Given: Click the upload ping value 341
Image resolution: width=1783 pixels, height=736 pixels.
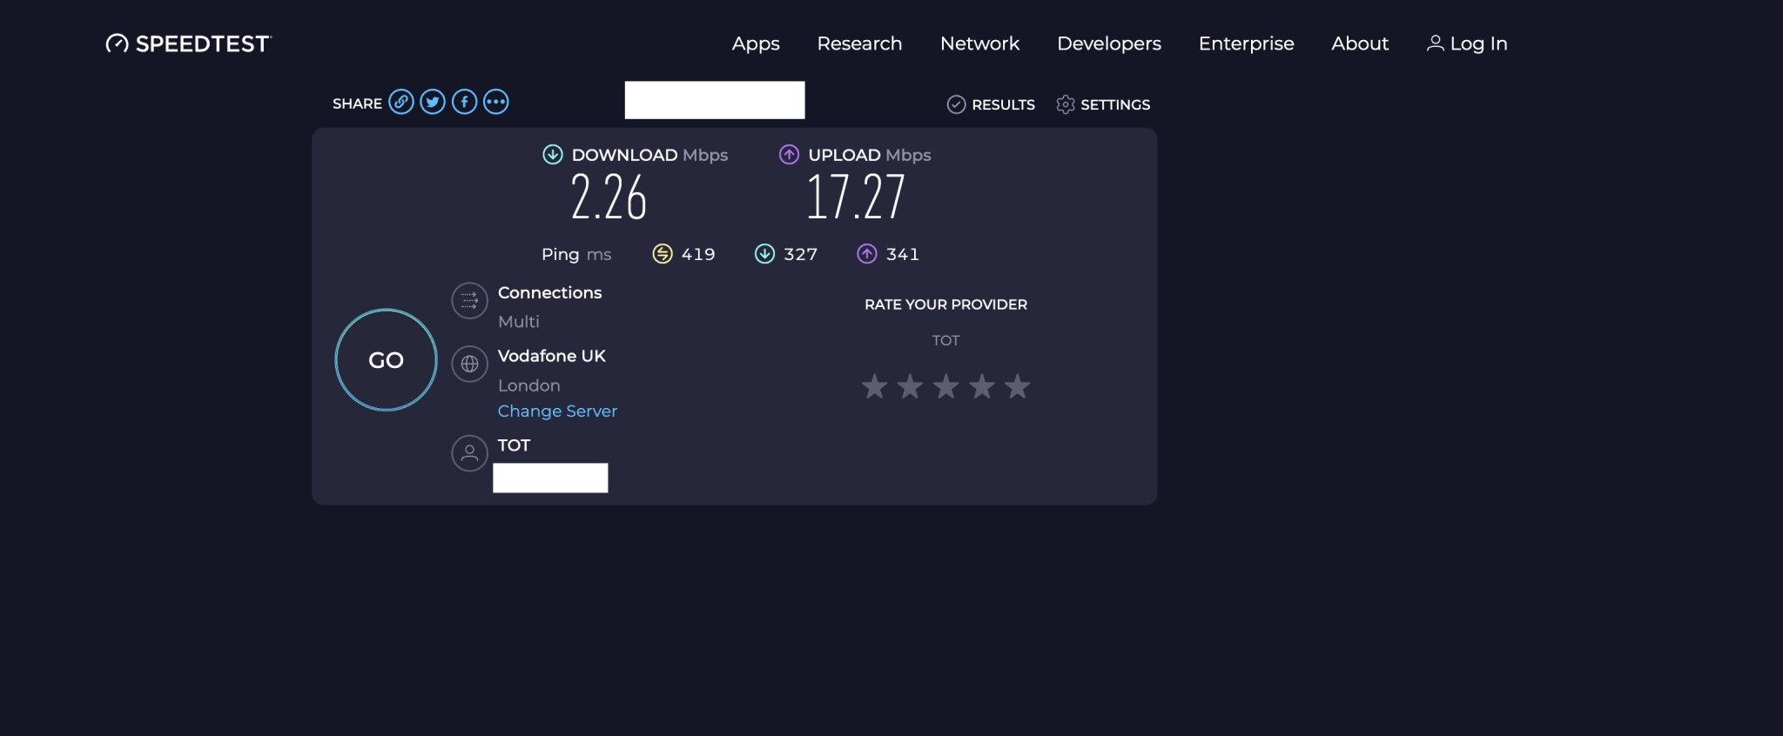Looking at the screenshot, I should click(x=903, y=254).
